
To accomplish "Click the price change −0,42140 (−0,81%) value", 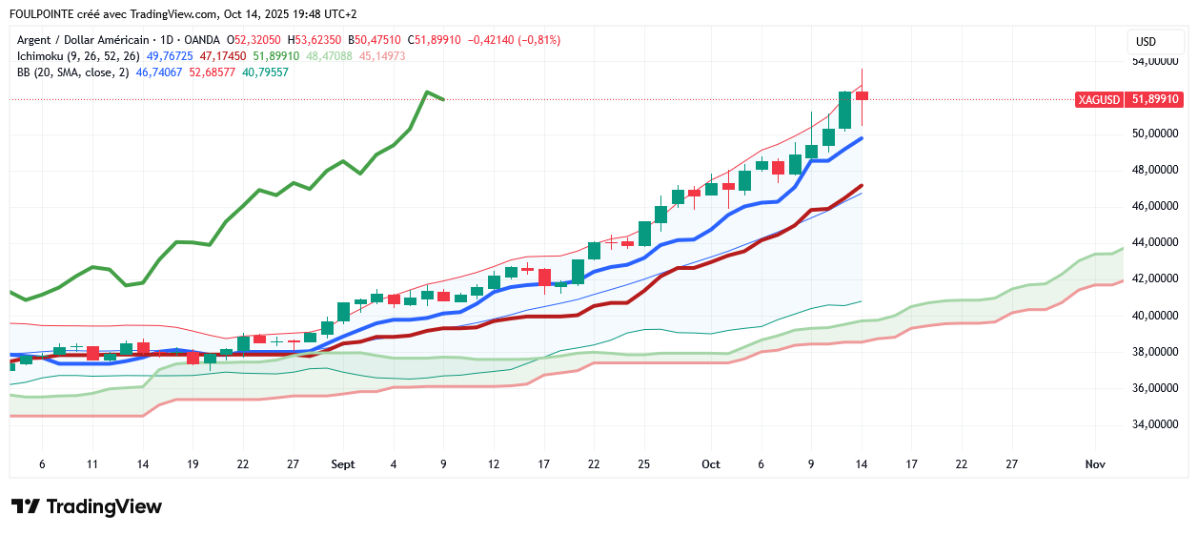I will click(513, 40).
